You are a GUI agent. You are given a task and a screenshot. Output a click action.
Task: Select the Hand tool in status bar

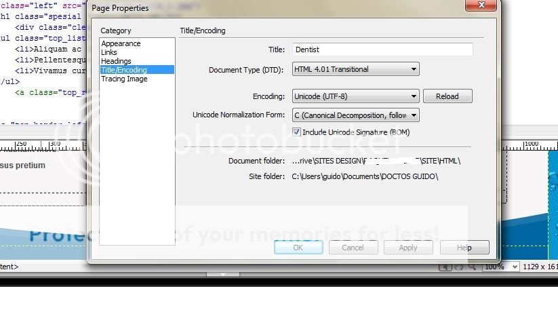pos(458,267)
